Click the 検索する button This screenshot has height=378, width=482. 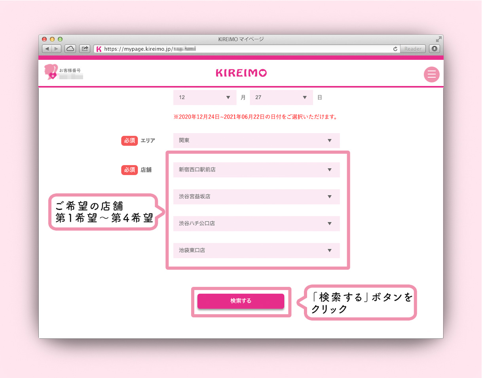[x=241, y=301]
